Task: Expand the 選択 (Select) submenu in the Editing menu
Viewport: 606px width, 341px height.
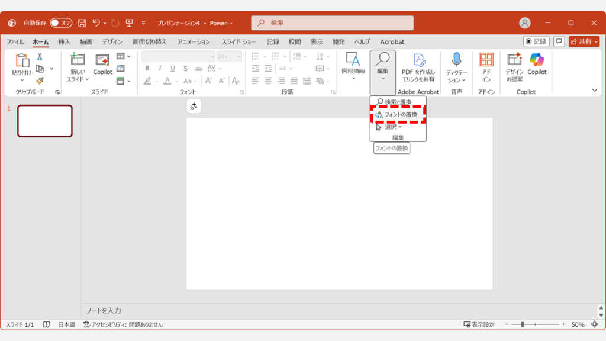Action: (x=395, y=127)
